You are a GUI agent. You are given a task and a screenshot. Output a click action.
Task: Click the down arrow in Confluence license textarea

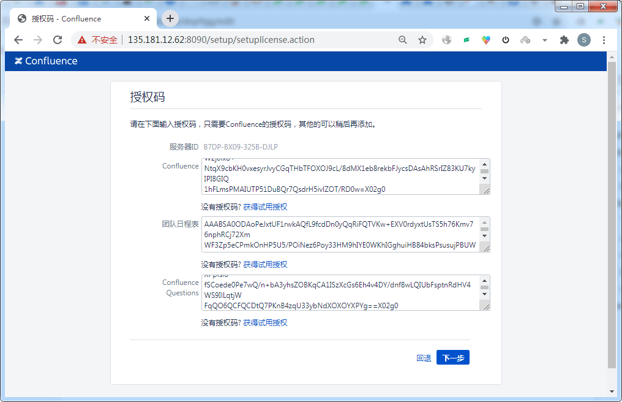[484, 178]
